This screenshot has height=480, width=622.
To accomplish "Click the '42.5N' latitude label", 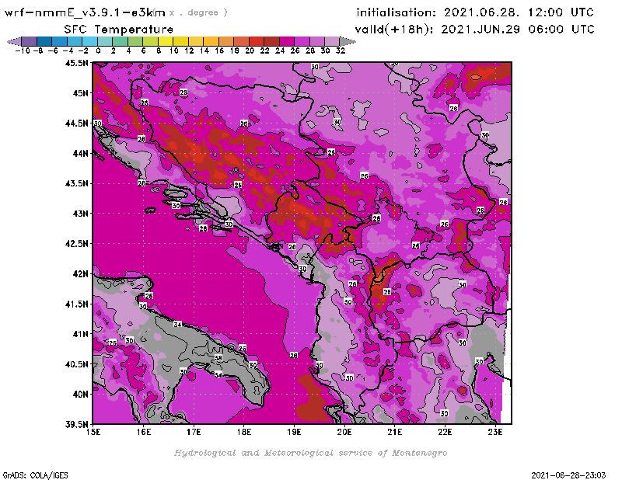I will (x=76, y=244).
